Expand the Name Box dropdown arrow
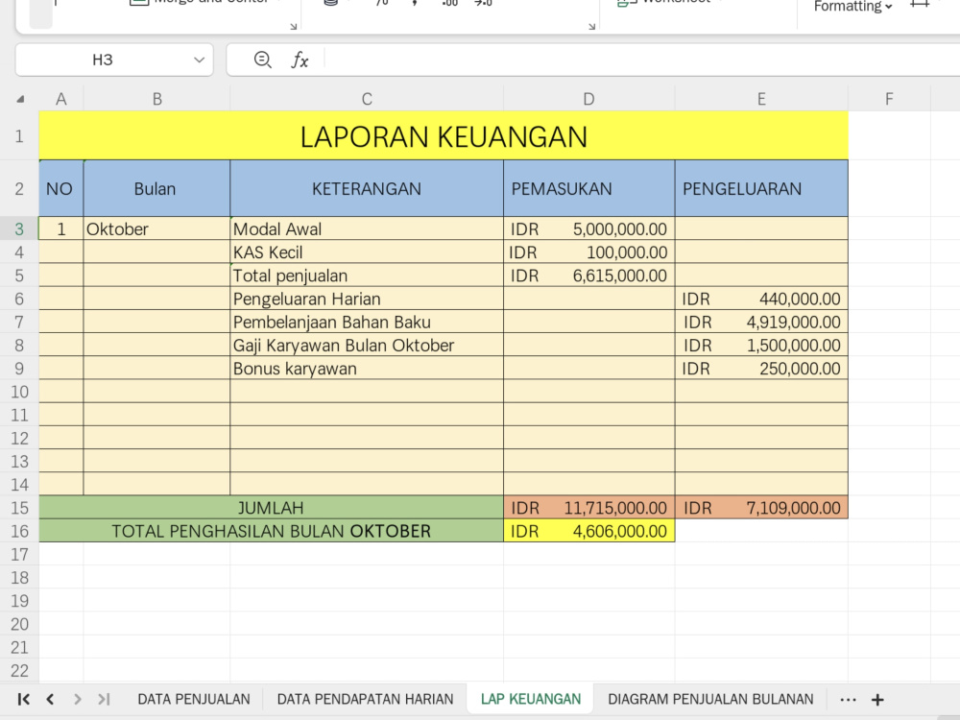 pyautogui.click(x=199, y=60)
